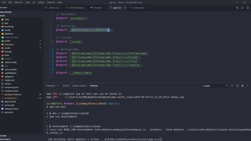Open the Selection menu
The image size is (251, 141).
tap(18, 2)
